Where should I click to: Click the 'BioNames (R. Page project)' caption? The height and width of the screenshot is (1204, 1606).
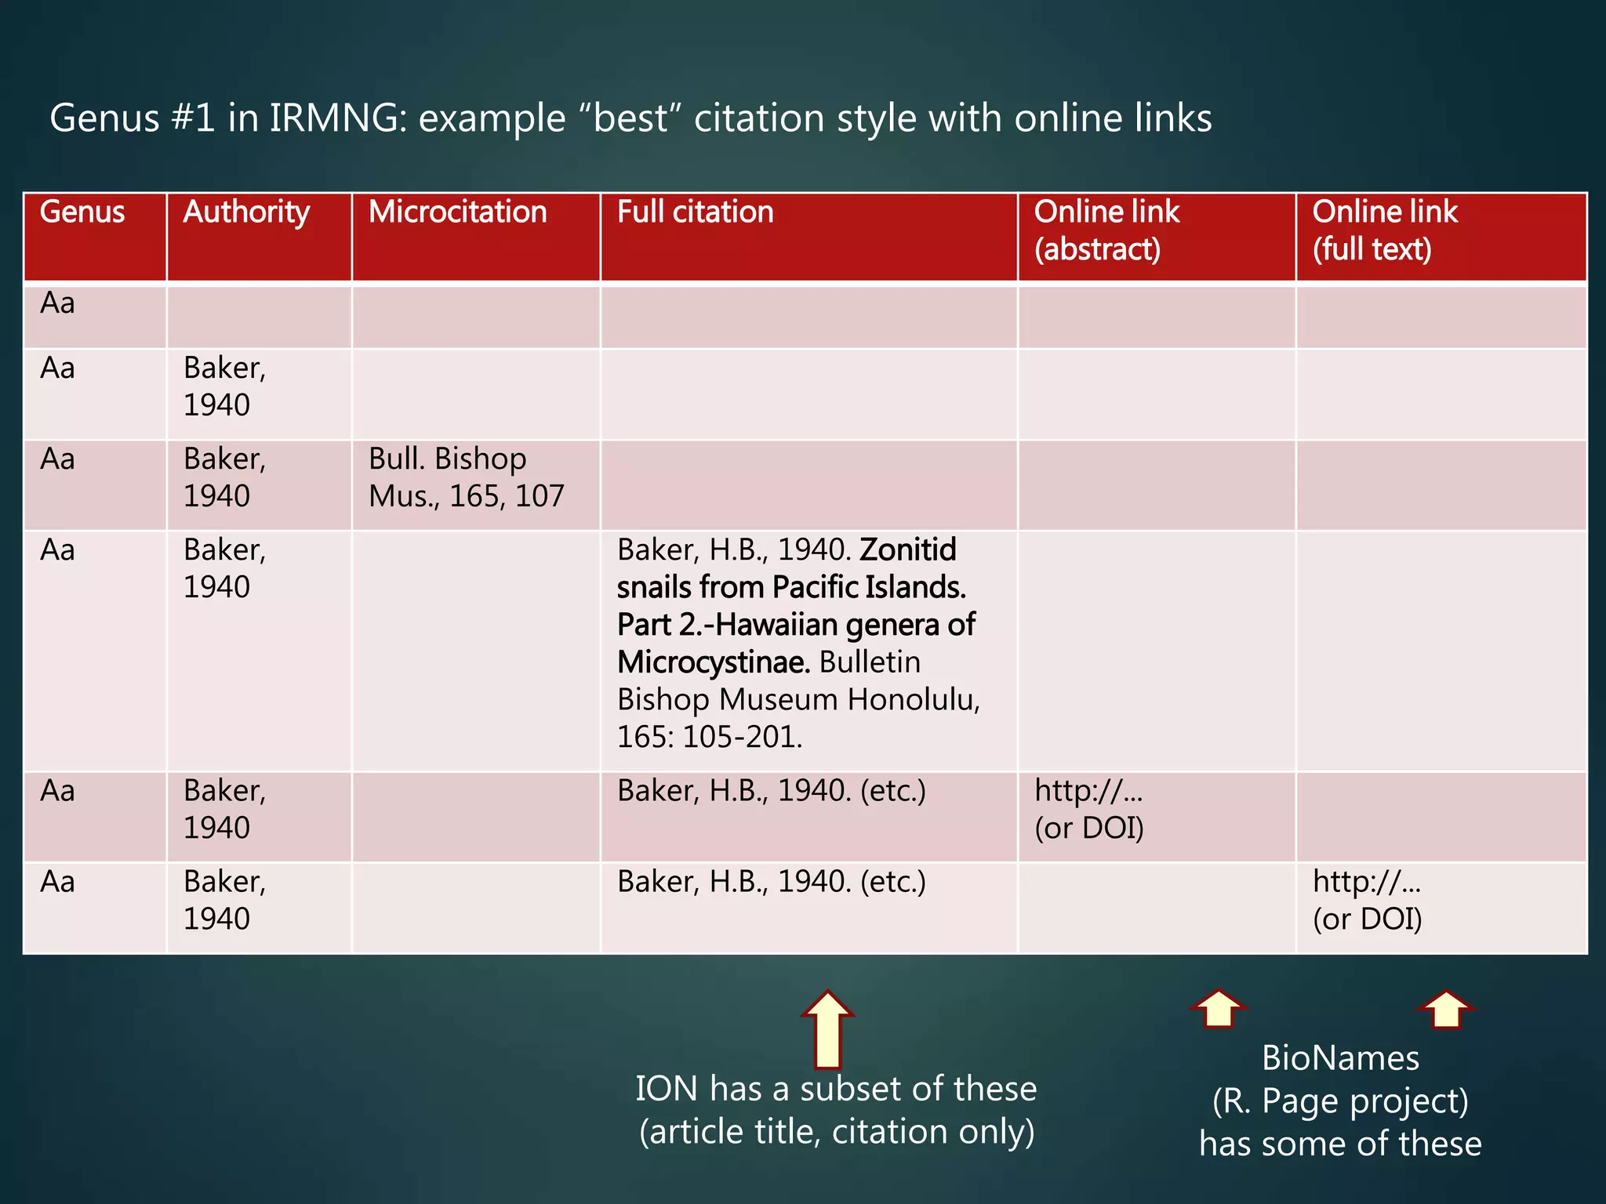[x=1340, y=1101]
